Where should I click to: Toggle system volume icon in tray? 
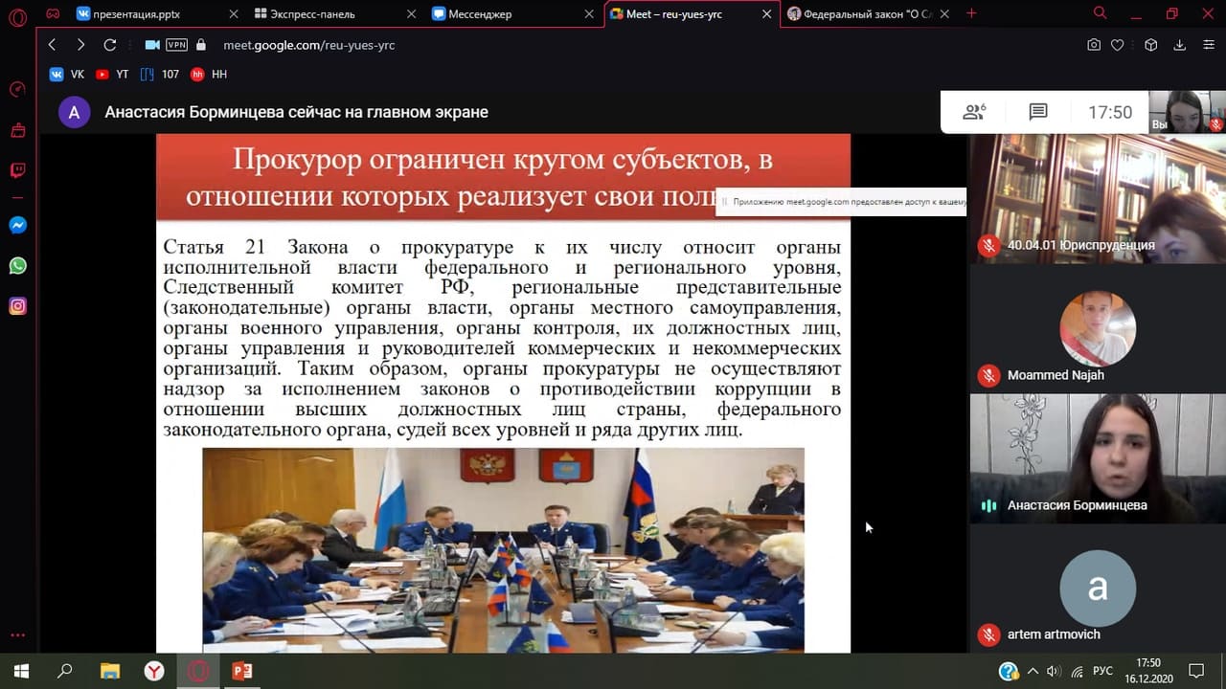(x=1053, y=671)
